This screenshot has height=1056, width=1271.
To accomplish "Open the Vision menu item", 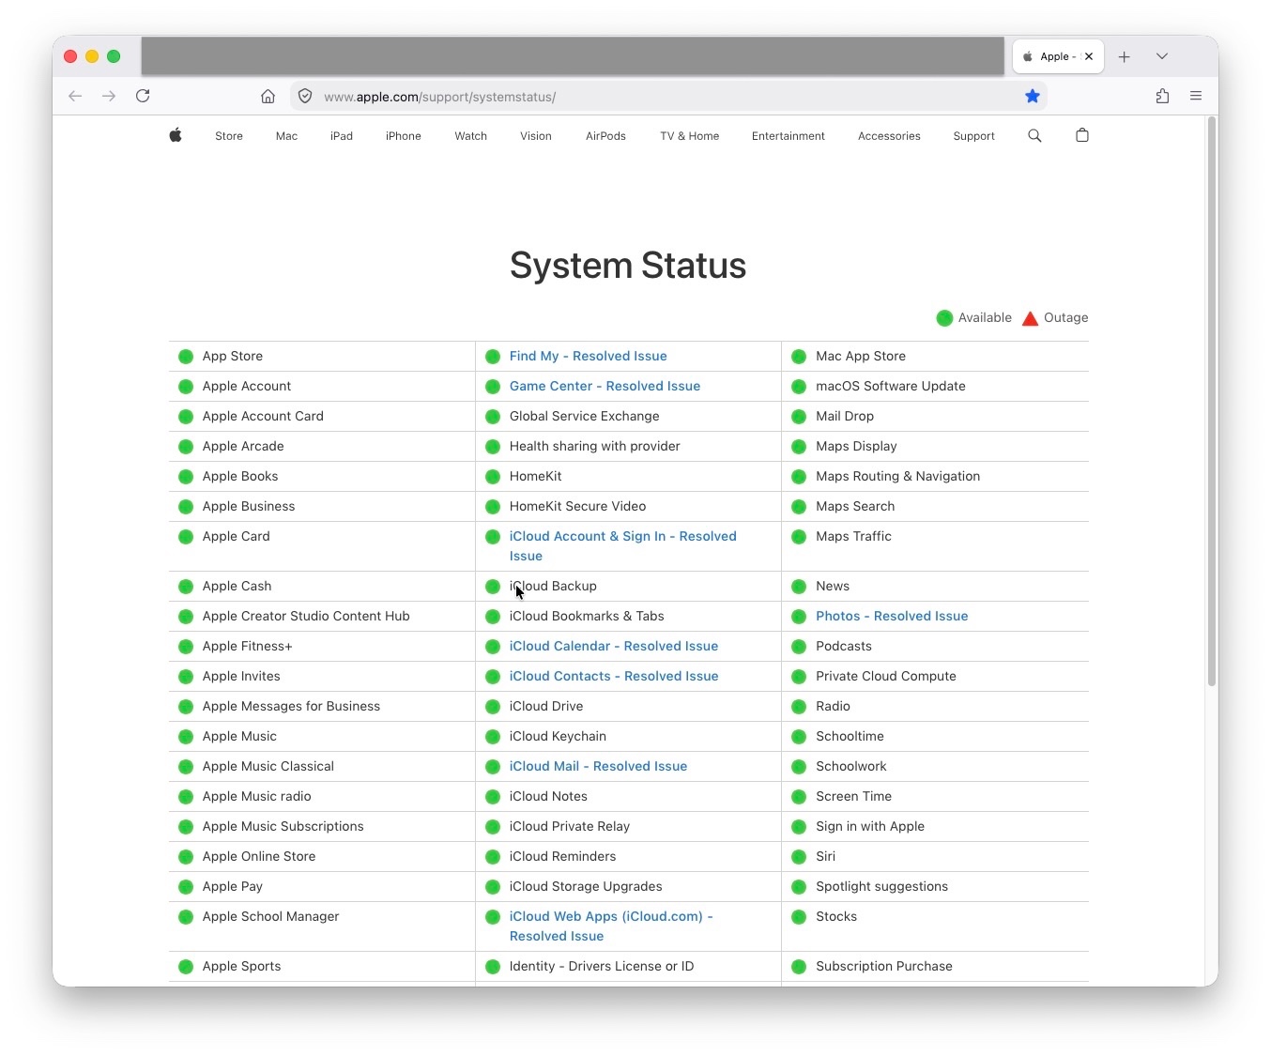I will point(536,136).
